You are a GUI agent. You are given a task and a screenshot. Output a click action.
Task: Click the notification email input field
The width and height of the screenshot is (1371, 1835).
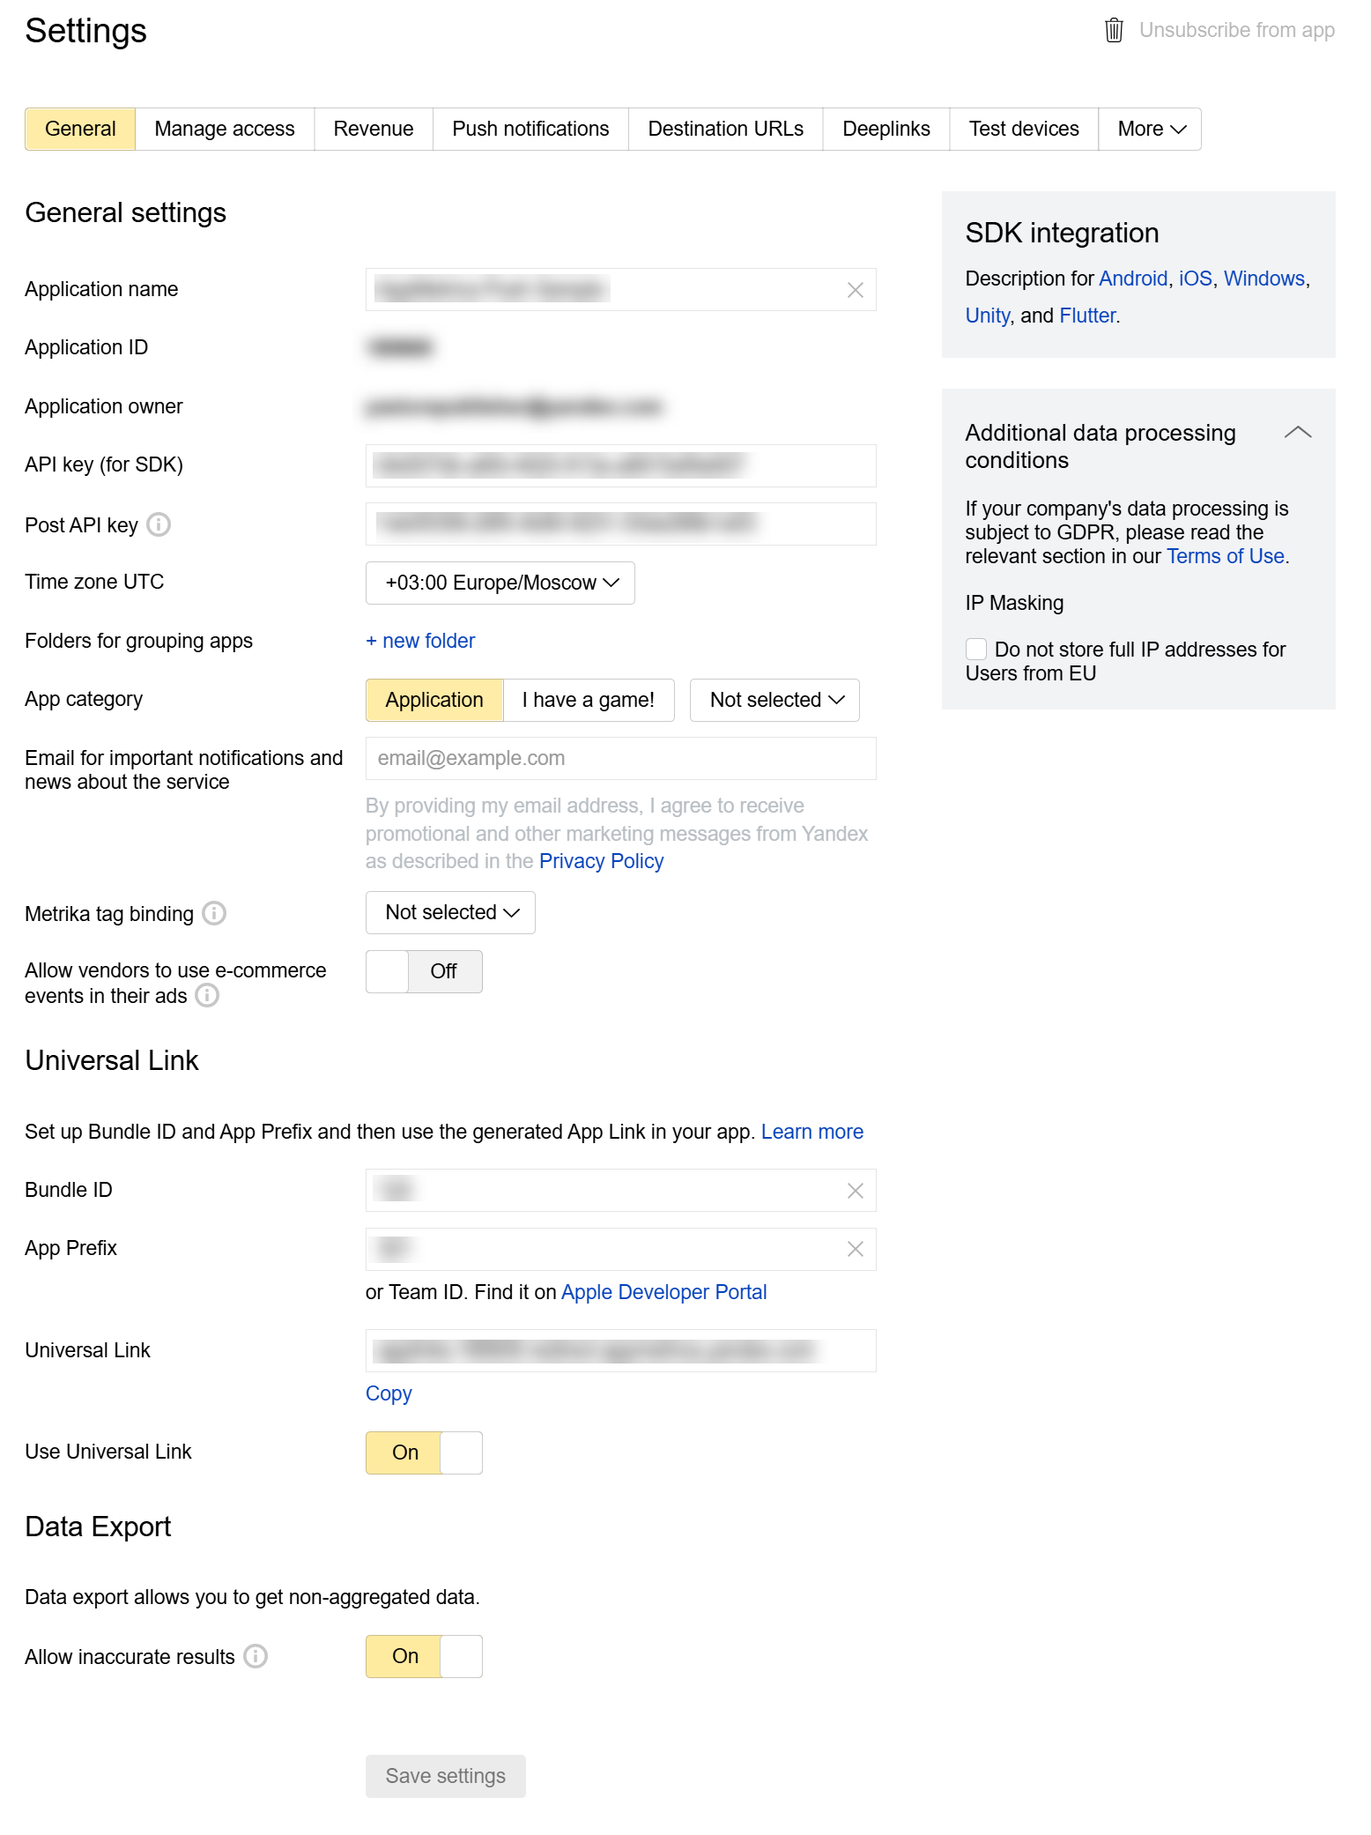[620, 758]
